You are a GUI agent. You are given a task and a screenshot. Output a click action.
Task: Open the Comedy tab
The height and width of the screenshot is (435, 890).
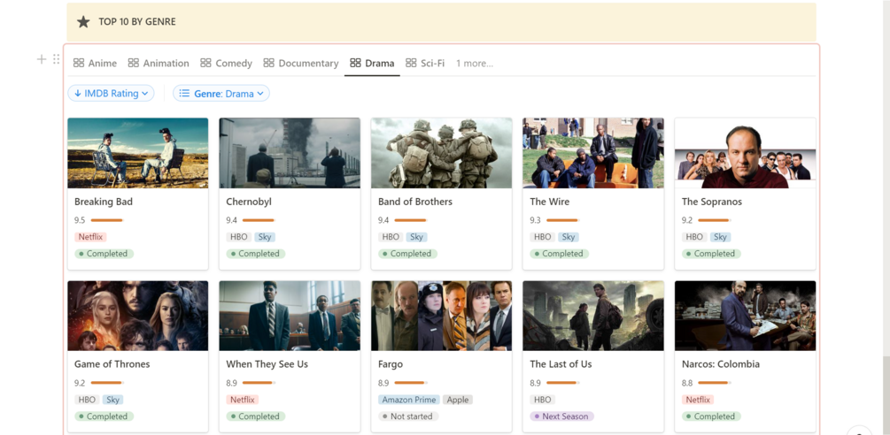click(227, 63)
